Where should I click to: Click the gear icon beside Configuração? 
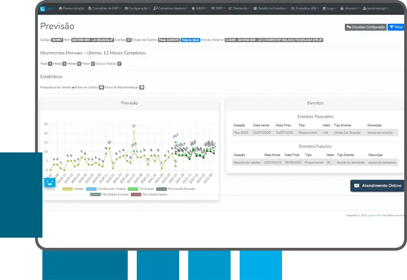(127, 8)
